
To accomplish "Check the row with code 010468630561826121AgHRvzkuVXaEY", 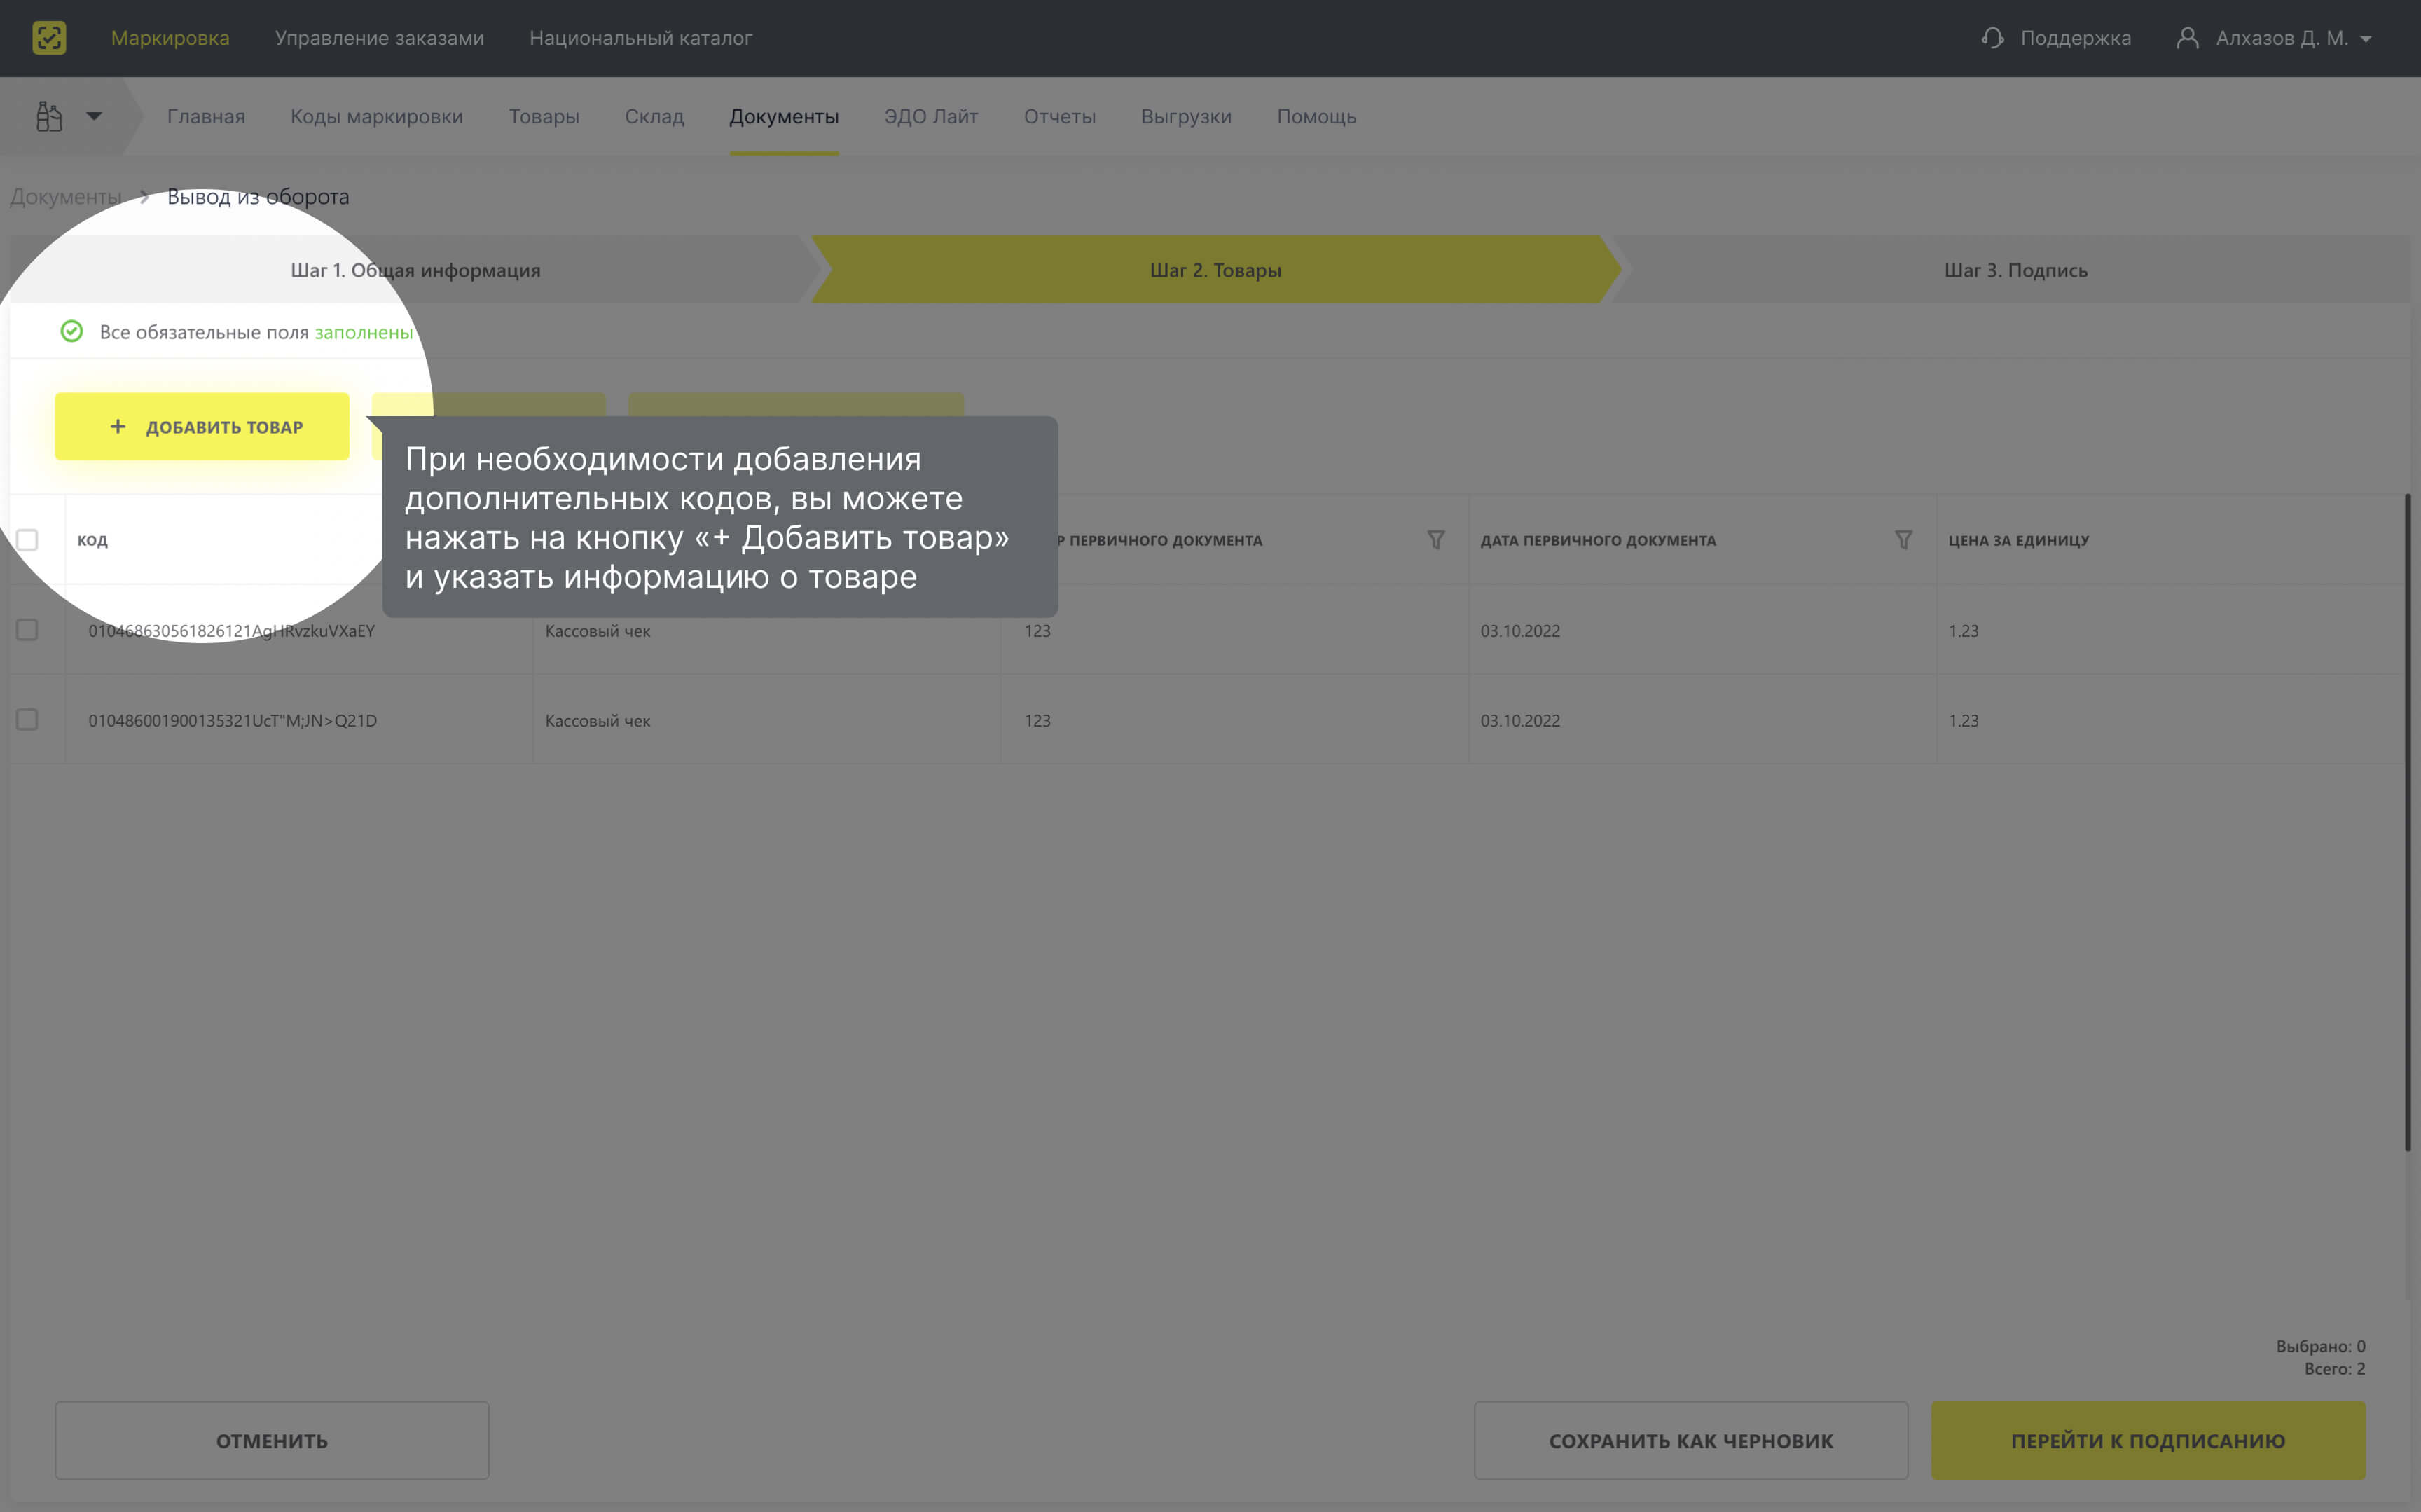I will [27, 630].
